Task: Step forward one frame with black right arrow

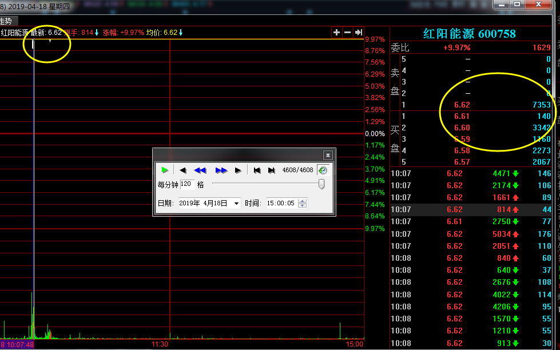Action: point(238,170)
